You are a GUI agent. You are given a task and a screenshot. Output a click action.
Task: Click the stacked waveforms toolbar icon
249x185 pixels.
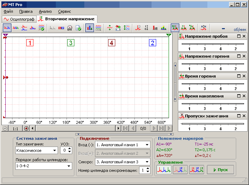tap(98, 27)
